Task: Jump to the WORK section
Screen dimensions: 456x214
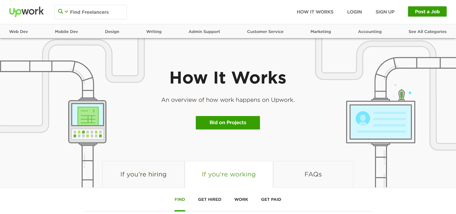Action: tap(241, 200)
